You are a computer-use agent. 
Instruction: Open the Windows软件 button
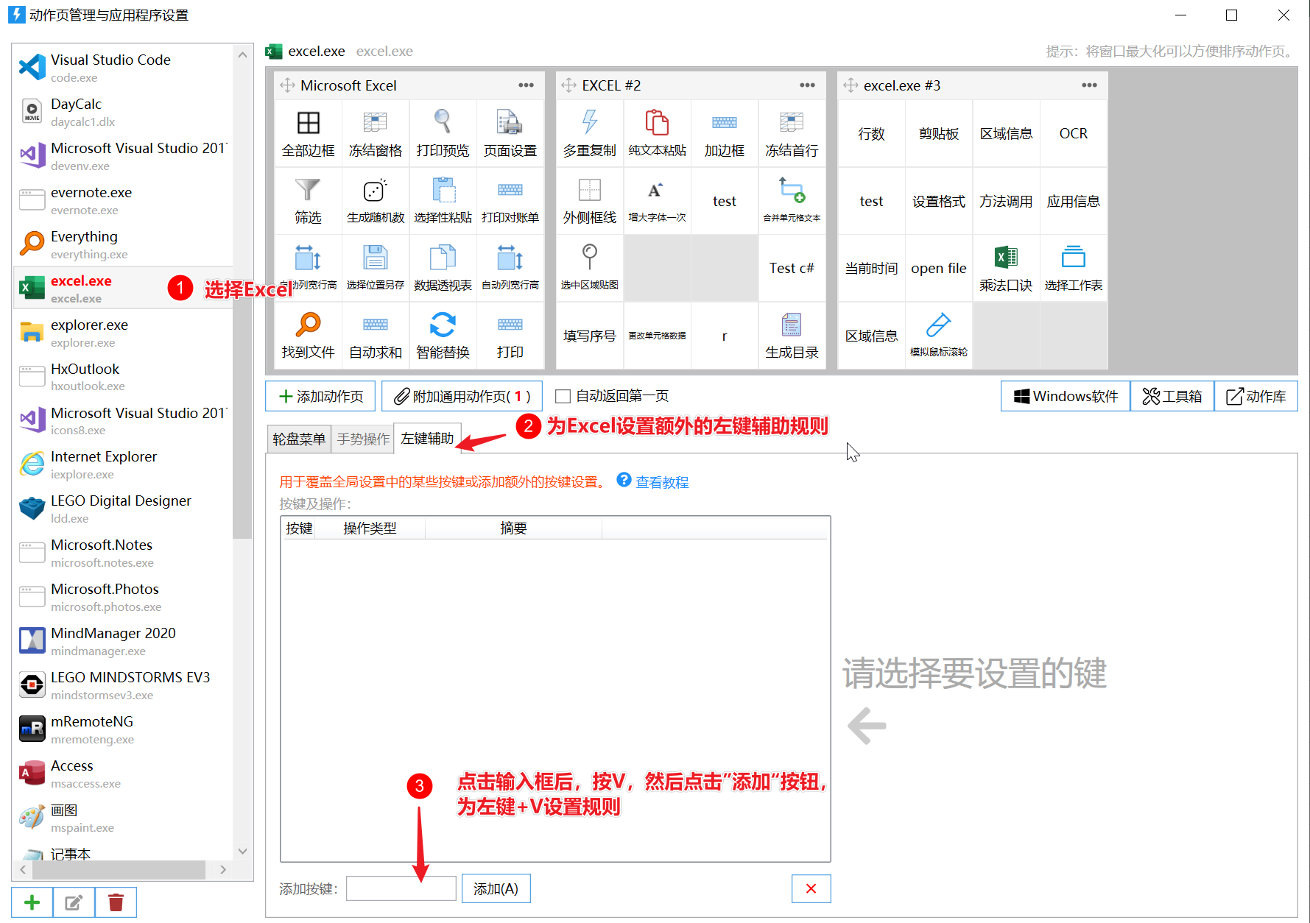[1066, 396]
